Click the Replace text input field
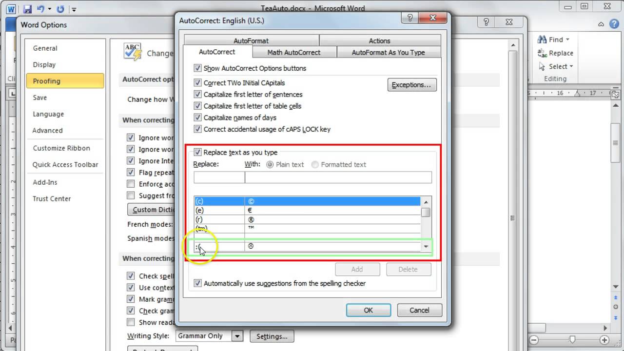Viewport: 624px width, 351px height. (x=219, y=177)
